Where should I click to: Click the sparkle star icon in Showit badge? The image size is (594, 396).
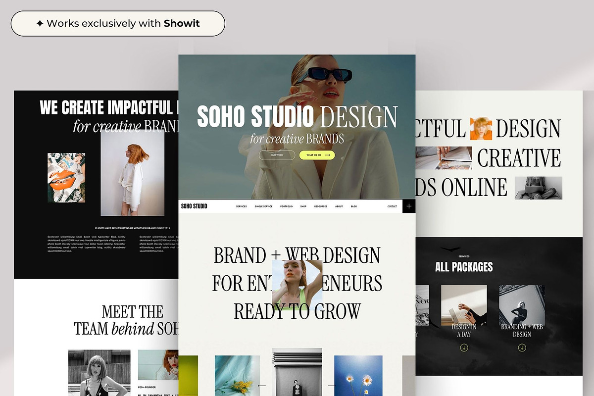[40, 23]
